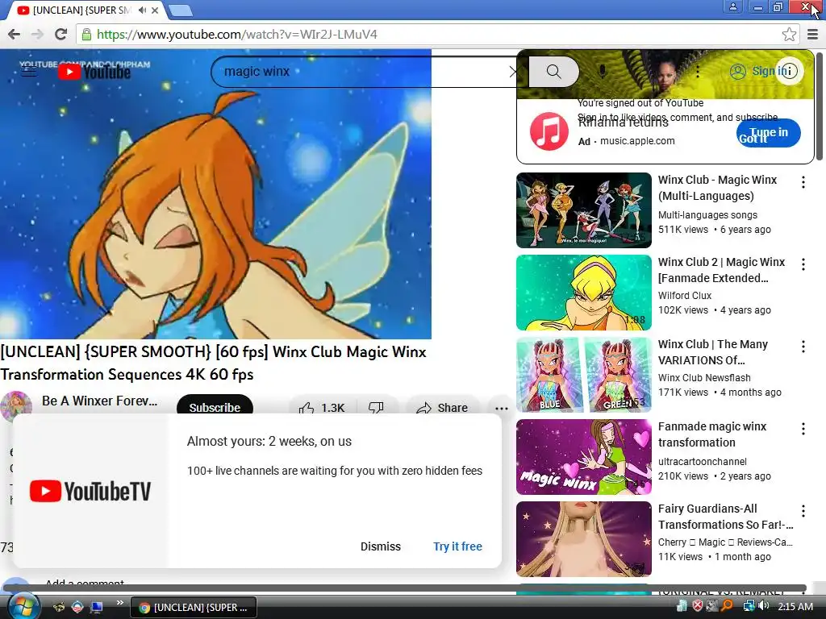The width and height of the screenshot is (826, 619).
Task: Clear the search query with X
Action: click(x=514, y=72)
